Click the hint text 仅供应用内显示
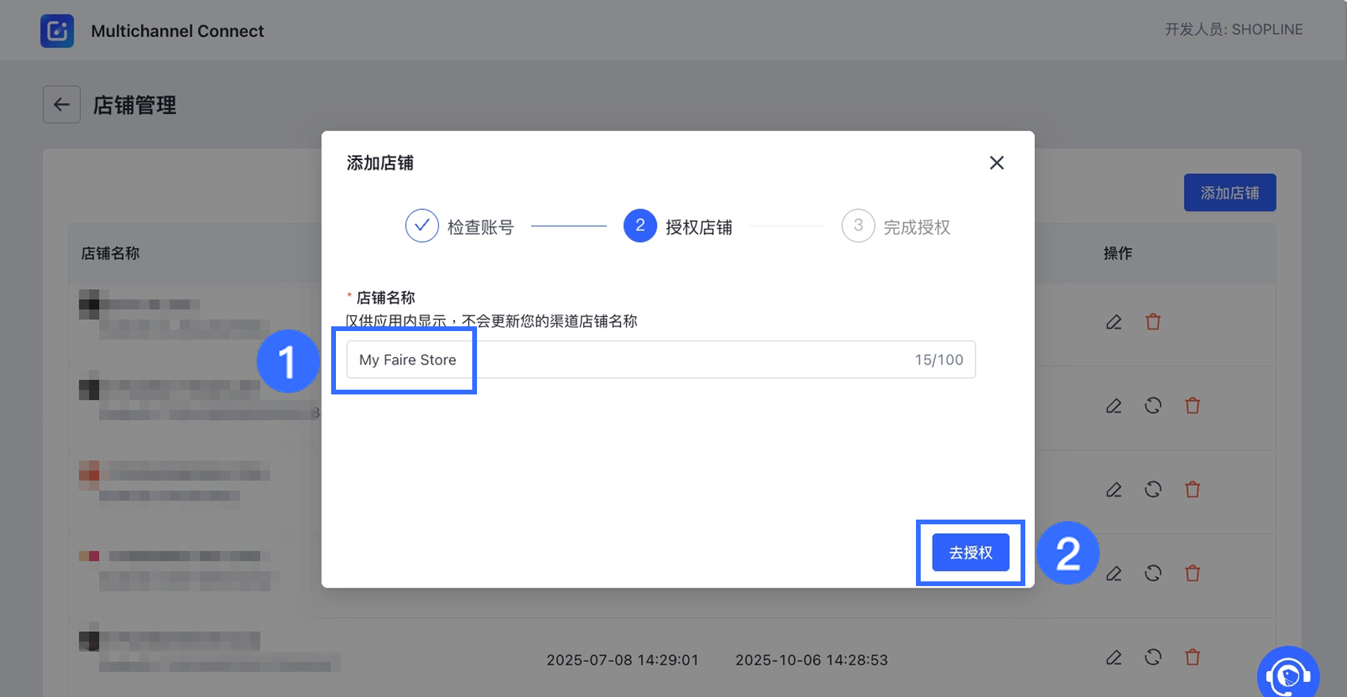1347x697 pixels. click(x=396, y=321)
